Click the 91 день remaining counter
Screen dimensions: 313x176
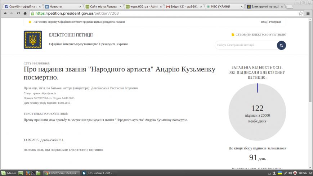tap(257, 158)
